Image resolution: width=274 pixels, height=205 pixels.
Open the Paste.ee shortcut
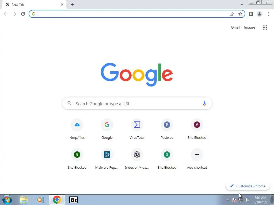click(167, 129)
